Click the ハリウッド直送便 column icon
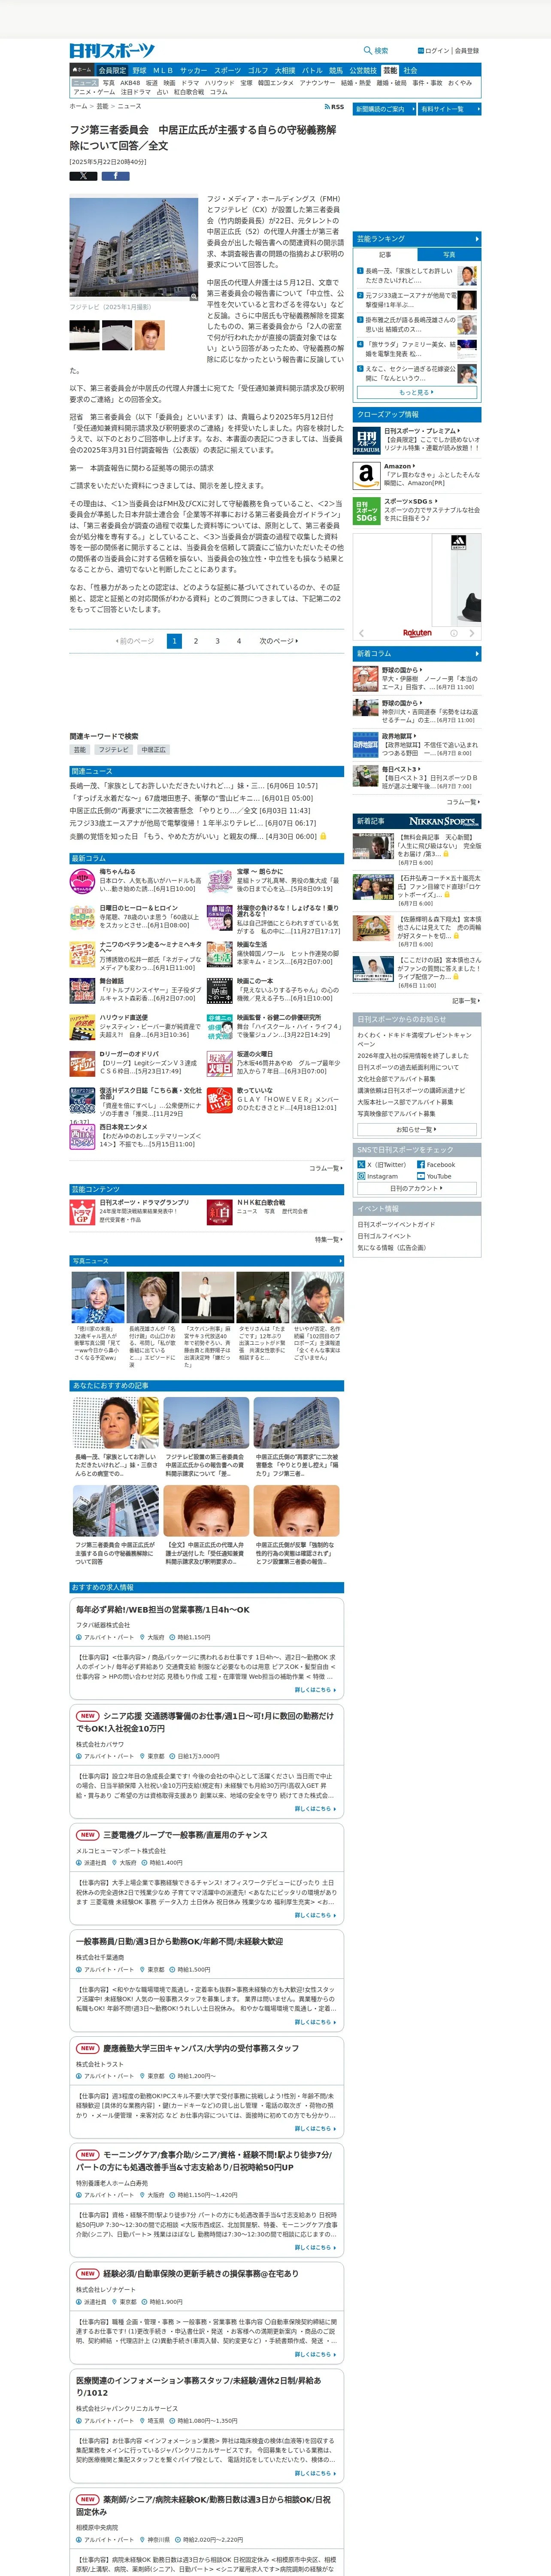 [x=82, y=1027]
